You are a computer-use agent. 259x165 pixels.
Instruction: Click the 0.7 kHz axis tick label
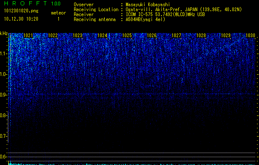click(x=4, y=136)
